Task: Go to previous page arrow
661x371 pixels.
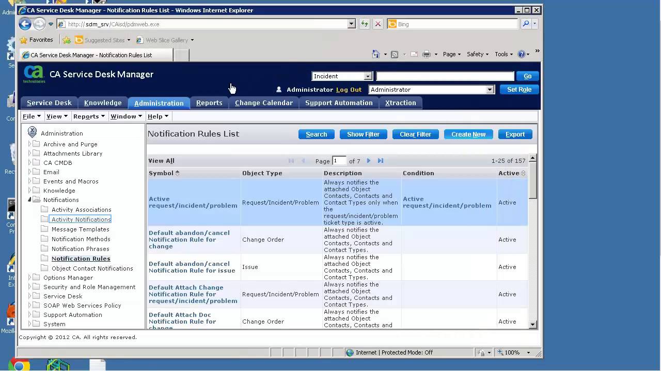Action: pos(304,161)
